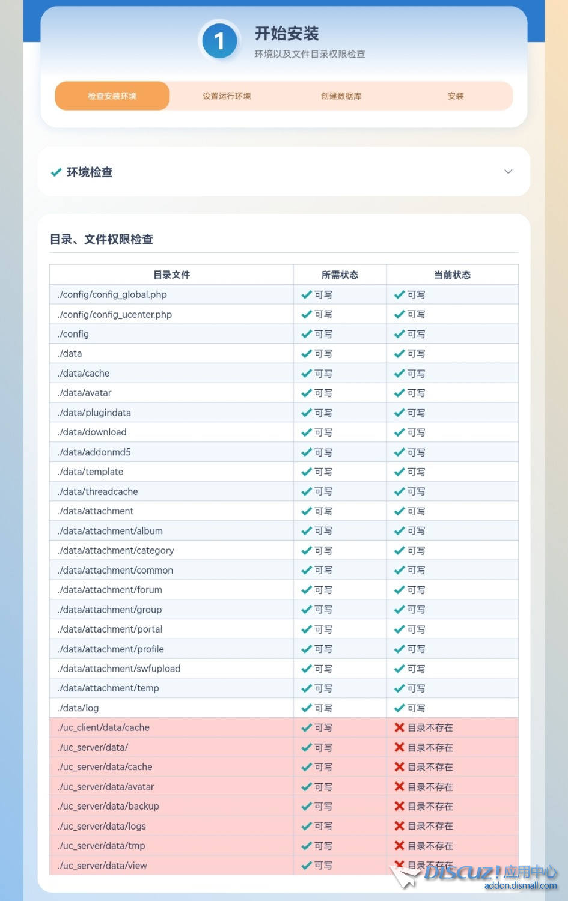Click current status checkmark for ./config/config_global.php
The width and height of the screenshot is (568, 901).
pyautogui.click(x=399, y=294)
